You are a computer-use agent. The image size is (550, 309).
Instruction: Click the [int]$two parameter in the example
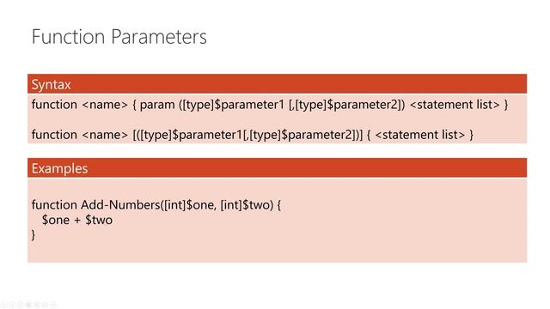point(247,205)
